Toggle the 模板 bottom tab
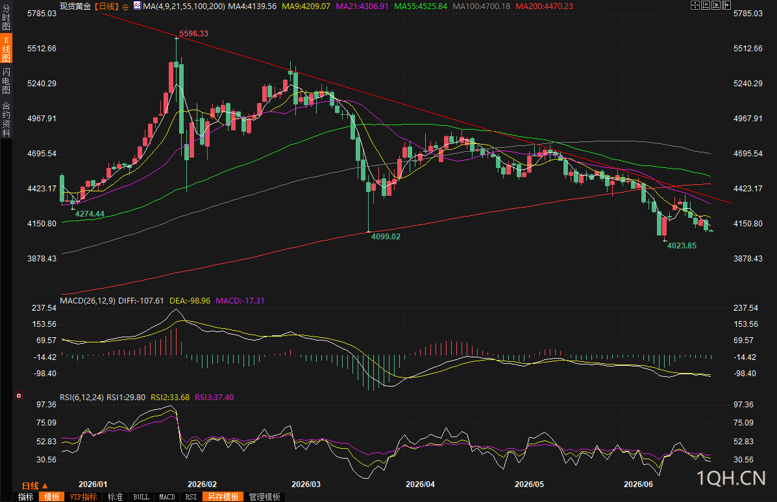 (x=51, y=497)
